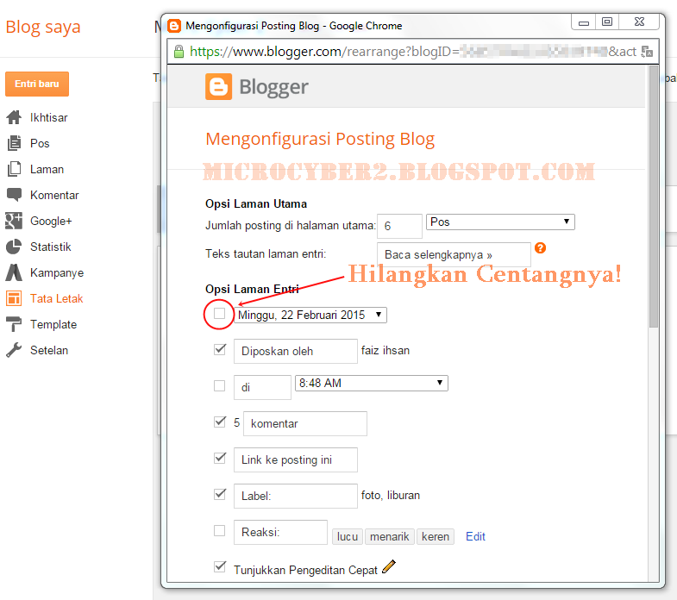This screenshot has height=600, width=677.
Task: Open Template in the sidebar menu
Action: coord(53,325)
